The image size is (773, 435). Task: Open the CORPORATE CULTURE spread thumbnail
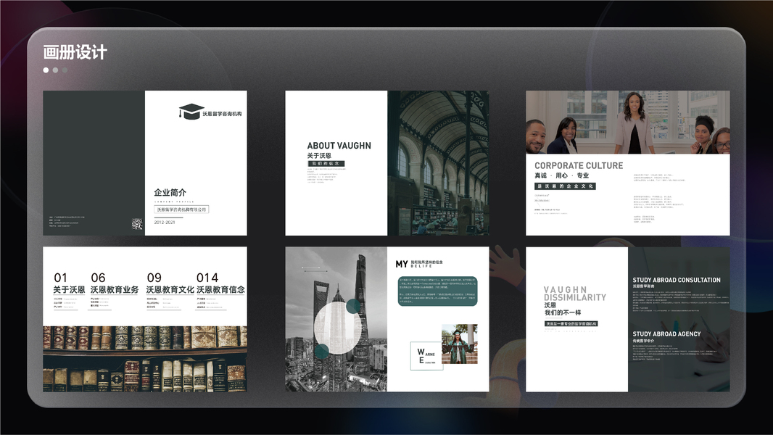click(627, 163)
